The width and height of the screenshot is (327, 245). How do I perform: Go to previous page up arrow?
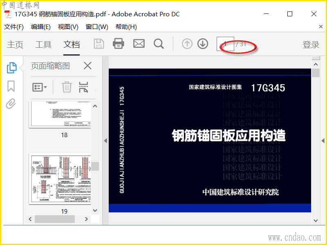(x=187, y=44)
